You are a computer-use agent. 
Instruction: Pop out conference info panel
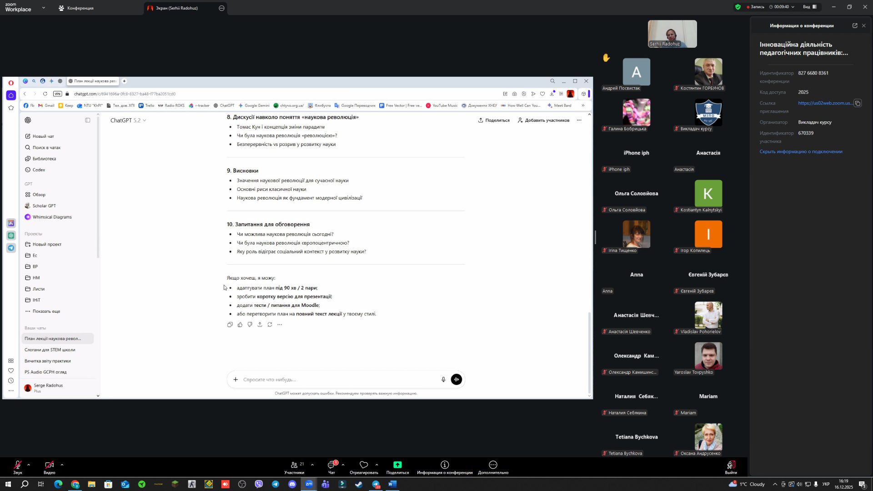855,25
